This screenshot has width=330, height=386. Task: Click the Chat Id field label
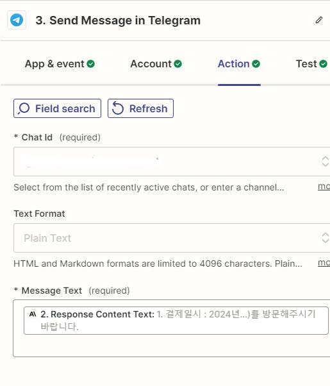coord(37,137)
